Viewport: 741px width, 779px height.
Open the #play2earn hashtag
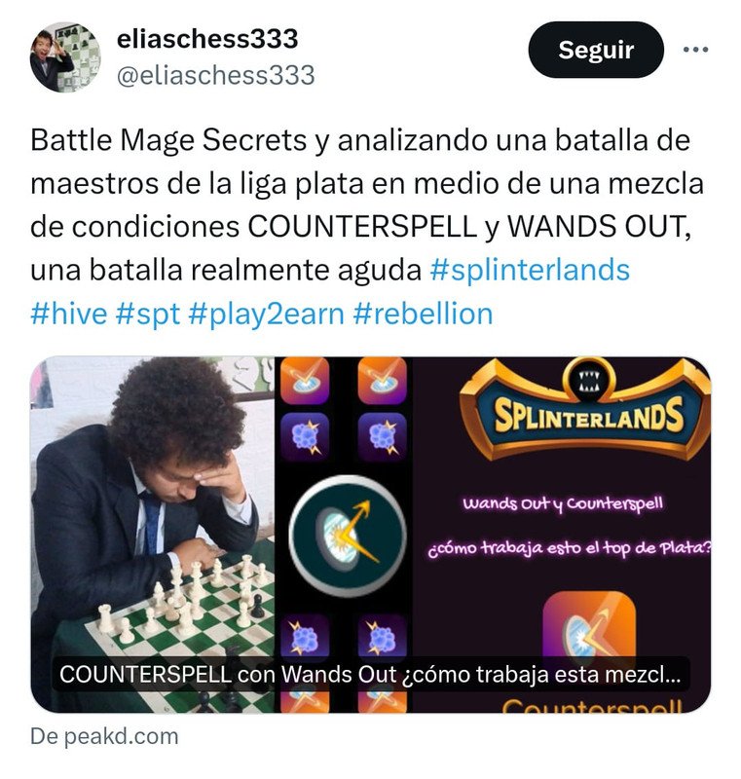(266, 315)
